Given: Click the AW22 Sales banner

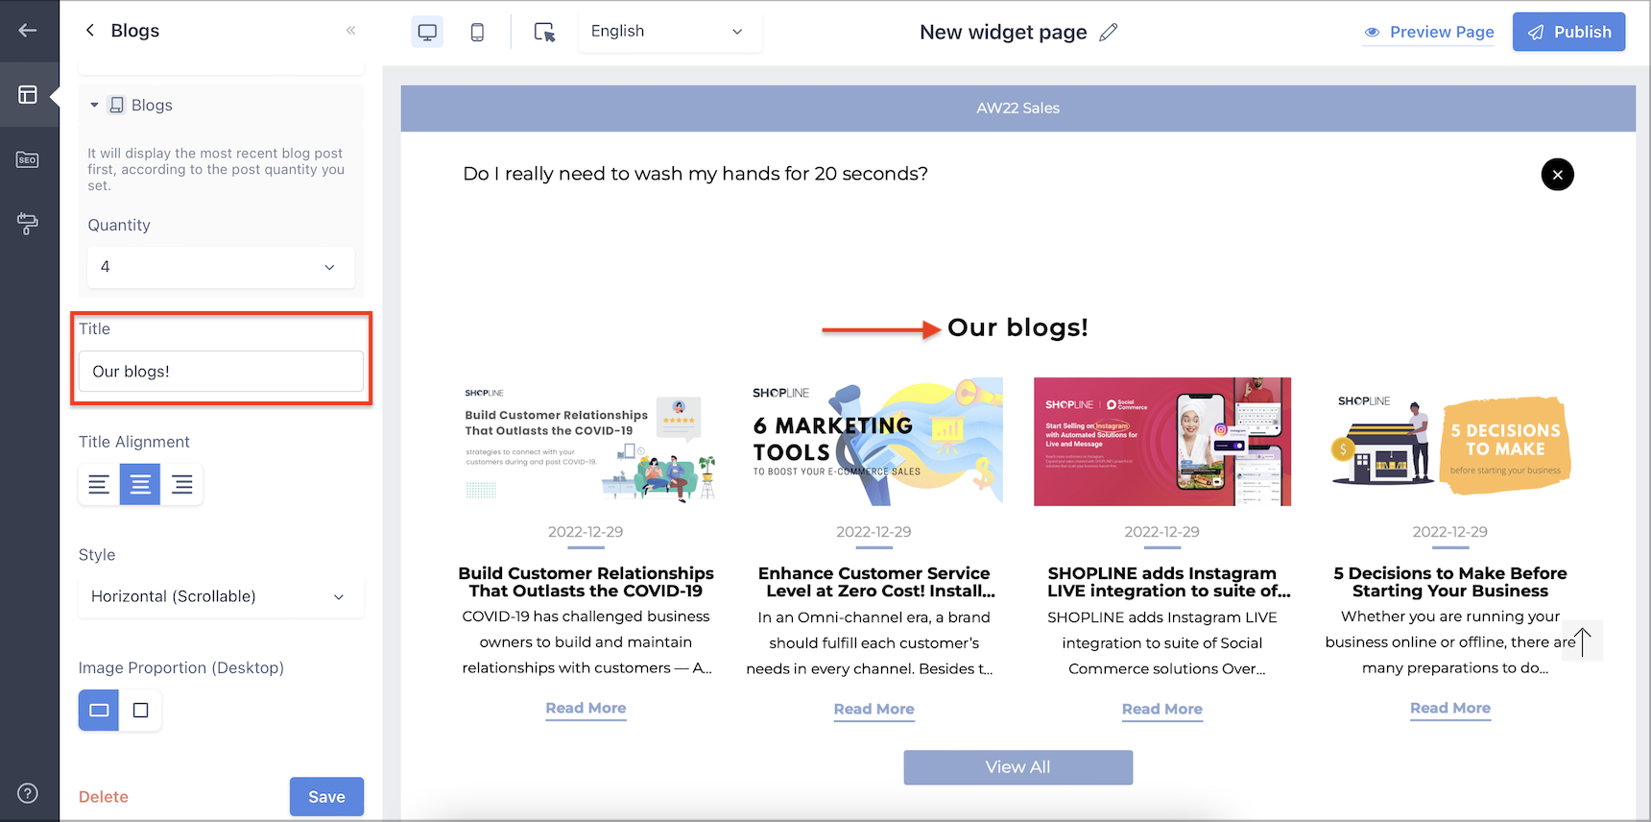Looking at the screenshot, I should (x=1017, y=109).
